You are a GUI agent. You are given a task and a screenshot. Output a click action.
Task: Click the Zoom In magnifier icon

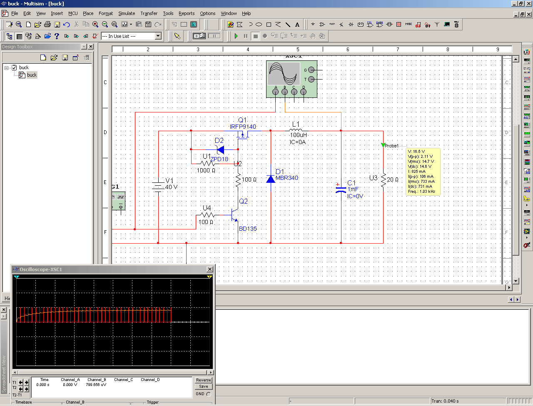coord(95,25)
